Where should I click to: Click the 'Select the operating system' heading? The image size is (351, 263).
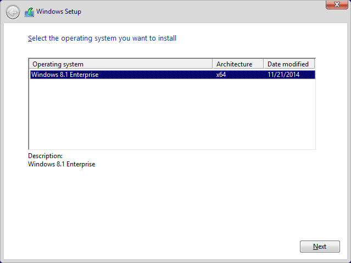point(102,38)
